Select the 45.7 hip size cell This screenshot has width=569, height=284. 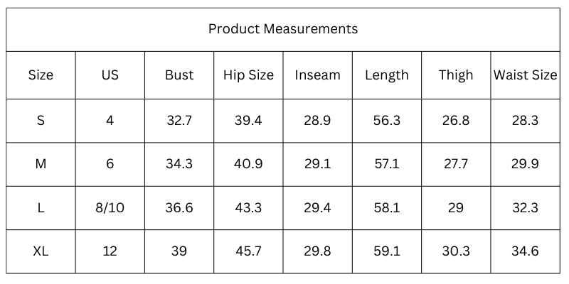point(248,251)
